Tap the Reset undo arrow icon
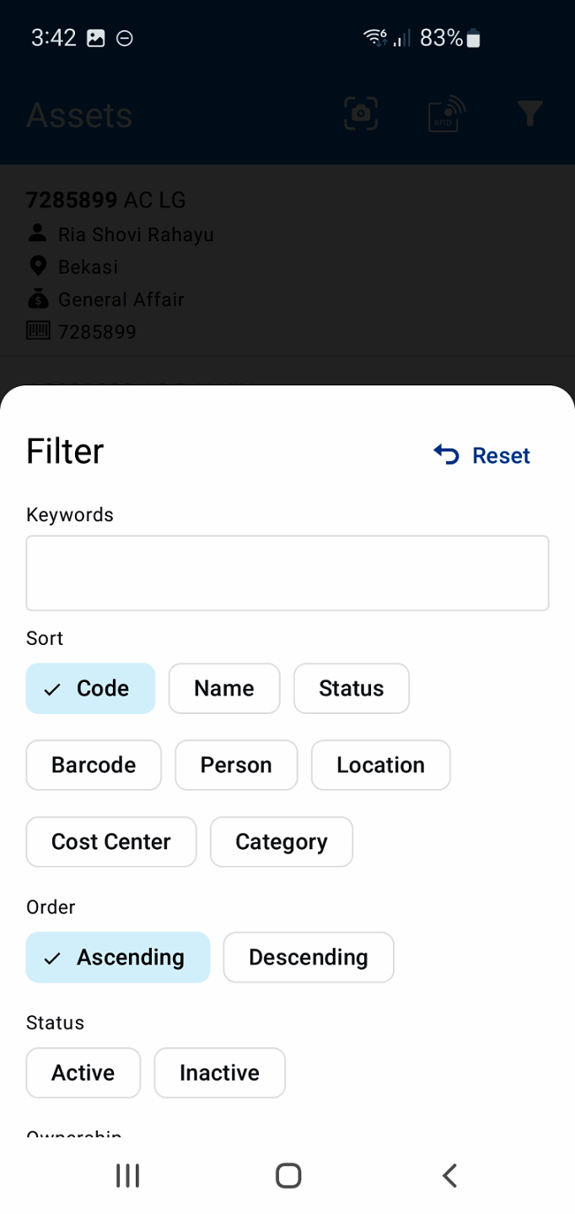 point(446,455)
